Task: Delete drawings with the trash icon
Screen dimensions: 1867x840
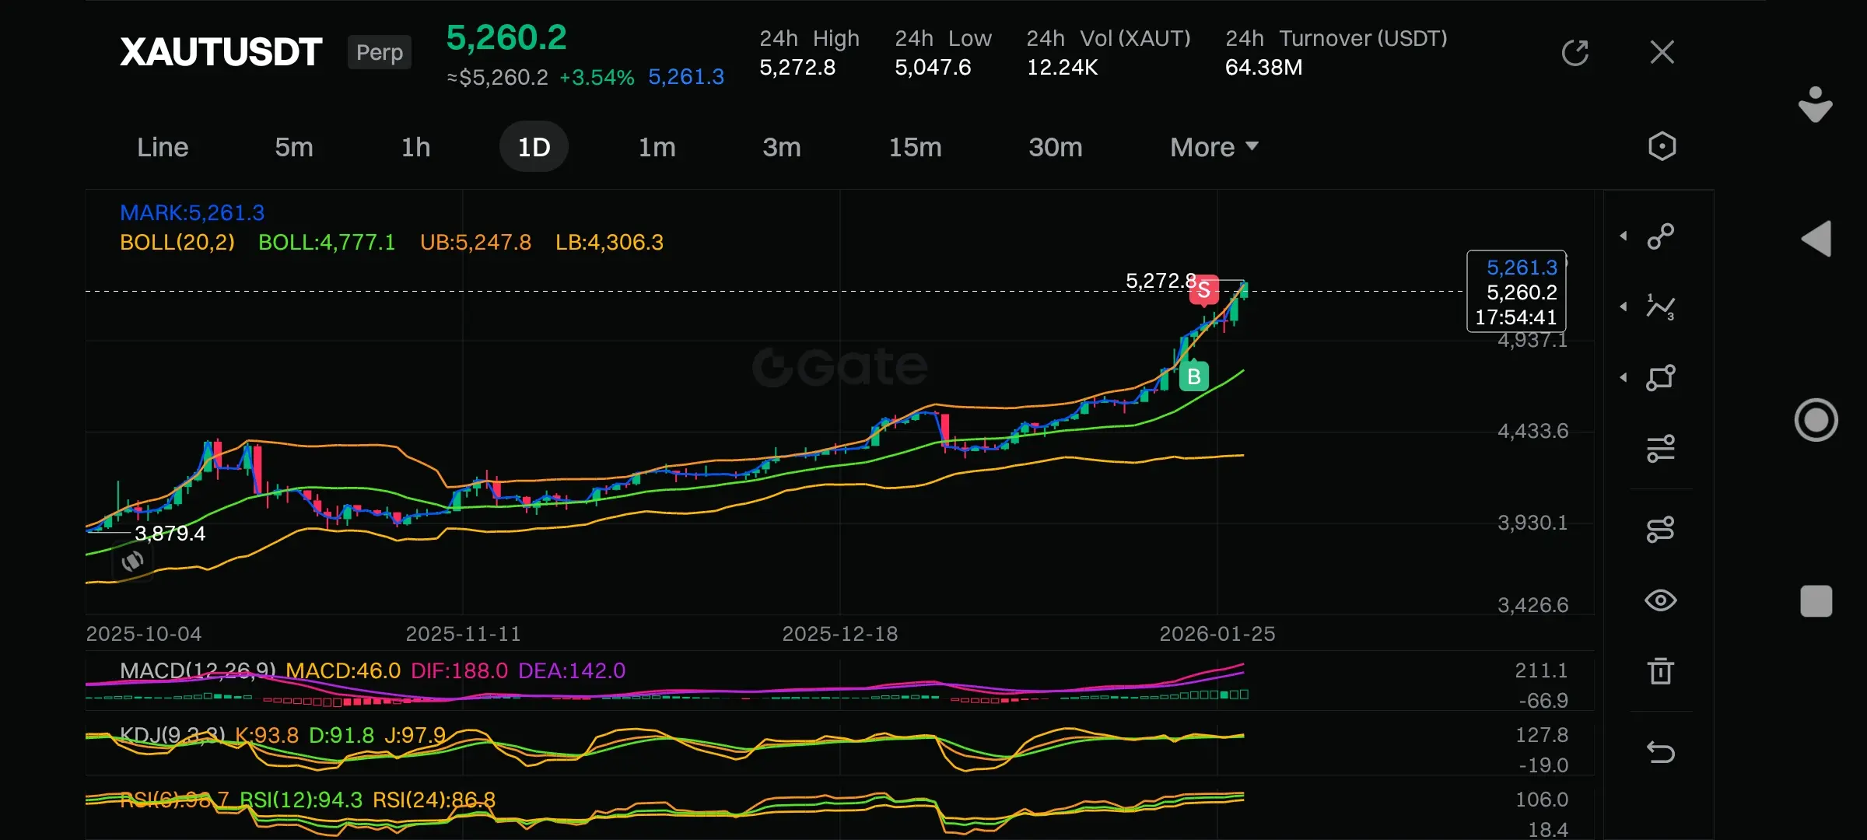Action: click(1660, 670)
